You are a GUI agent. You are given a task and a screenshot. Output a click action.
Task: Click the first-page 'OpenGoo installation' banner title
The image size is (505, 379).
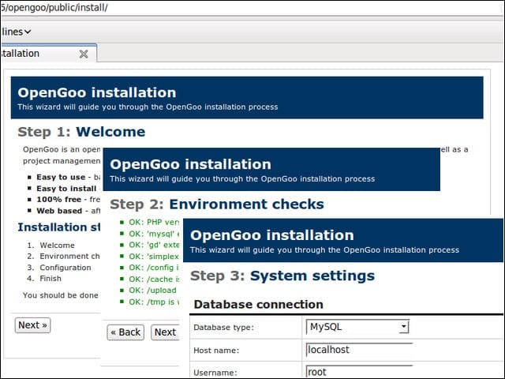(97, 93)
